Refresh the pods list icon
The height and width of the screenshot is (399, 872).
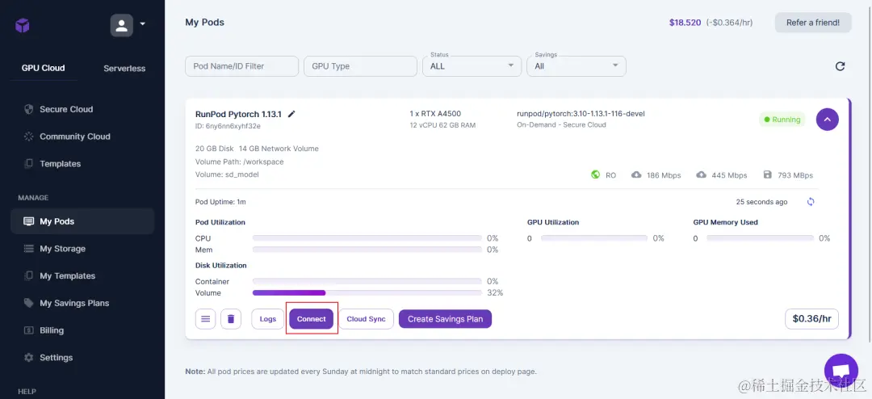click(x=841, y=66)
